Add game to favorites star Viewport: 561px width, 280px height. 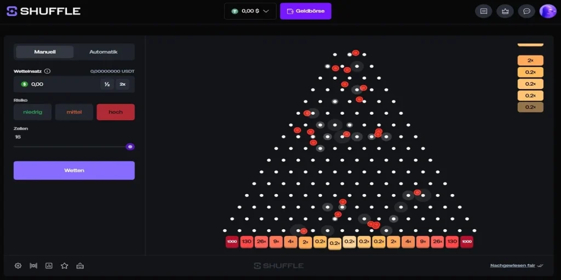[65, 266]
